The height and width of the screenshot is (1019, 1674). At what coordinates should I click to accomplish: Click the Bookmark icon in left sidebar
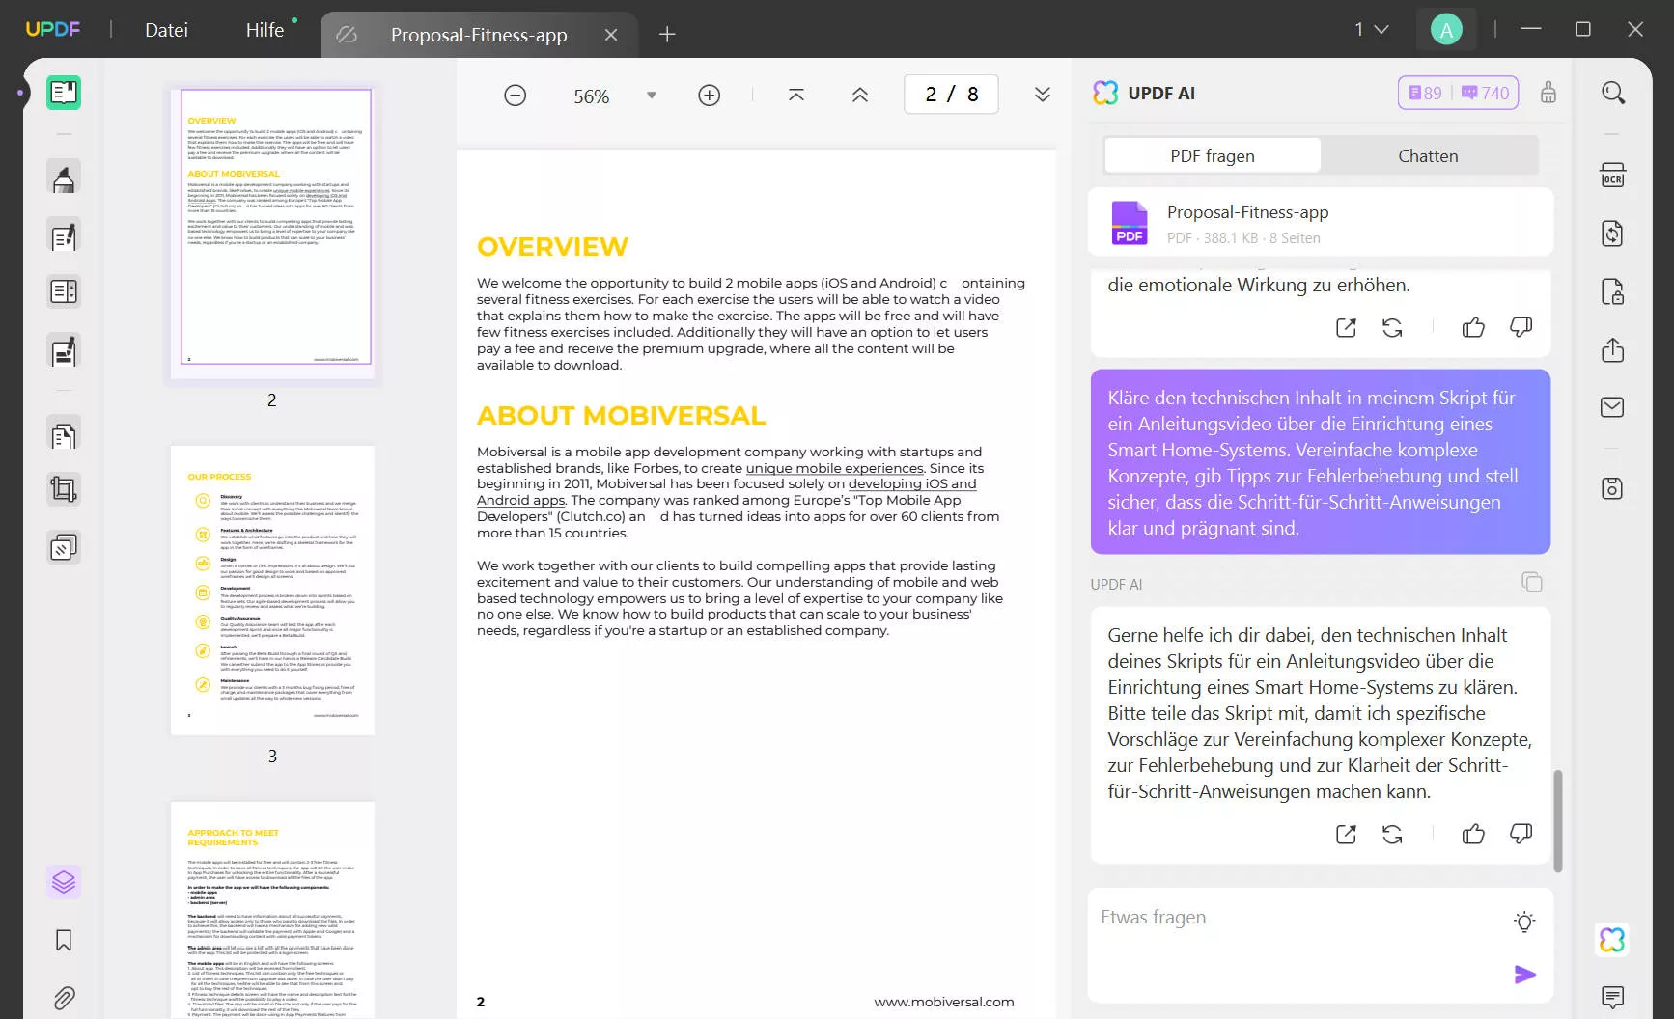tap(64, 940)
